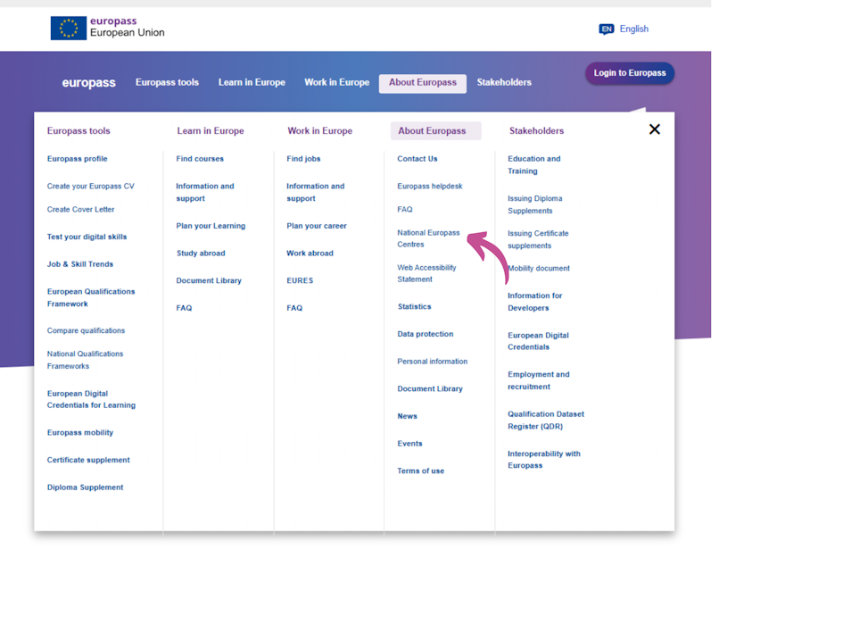This screenshot has height=633, width=843.
Task: Click Contact Us link
Action: [x=417, y=159]
